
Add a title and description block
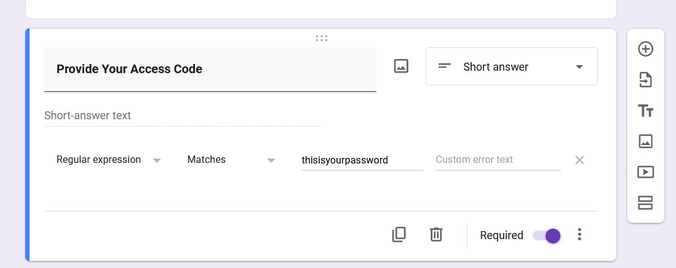(x=645, y=111)
